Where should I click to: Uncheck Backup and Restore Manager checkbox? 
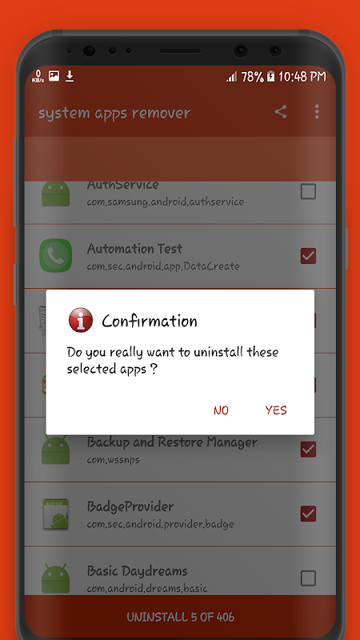(308, 450)
